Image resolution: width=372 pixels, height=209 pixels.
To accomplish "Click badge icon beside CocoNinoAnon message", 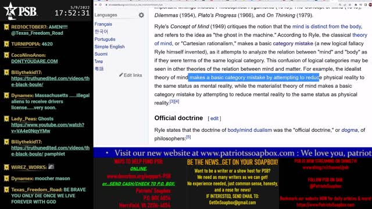I will click(6, 55).
